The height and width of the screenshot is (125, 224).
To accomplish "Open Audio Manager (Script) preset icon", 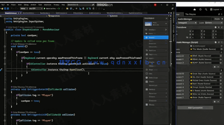I will point(219,42).
